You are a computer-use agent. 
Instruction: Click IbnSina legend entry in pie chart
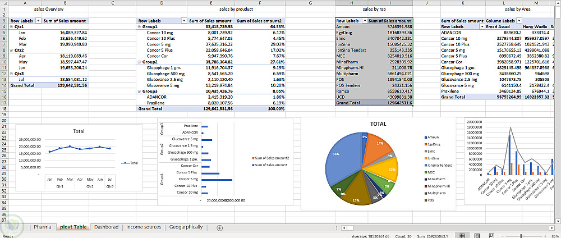tap(432, 158)
